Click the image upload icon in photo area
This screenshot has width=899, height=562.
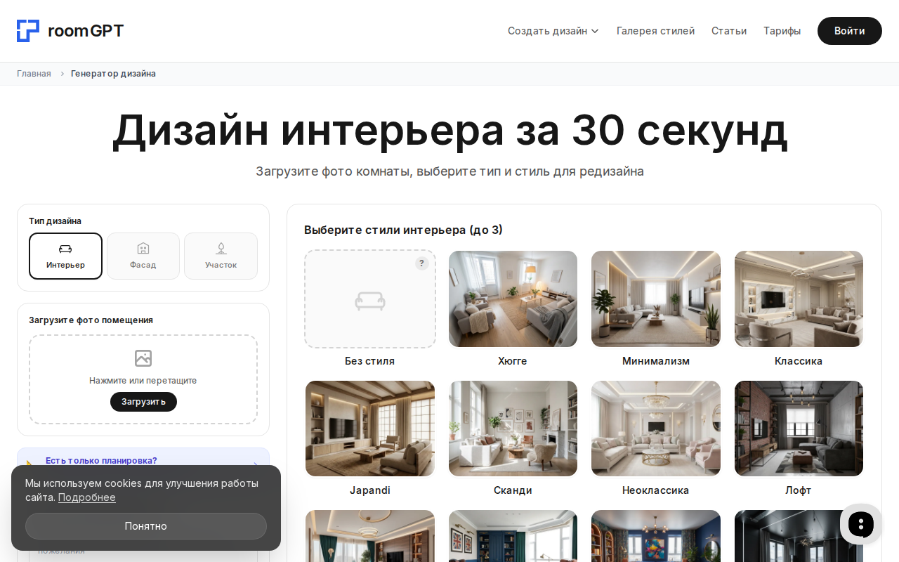point(143,358)
